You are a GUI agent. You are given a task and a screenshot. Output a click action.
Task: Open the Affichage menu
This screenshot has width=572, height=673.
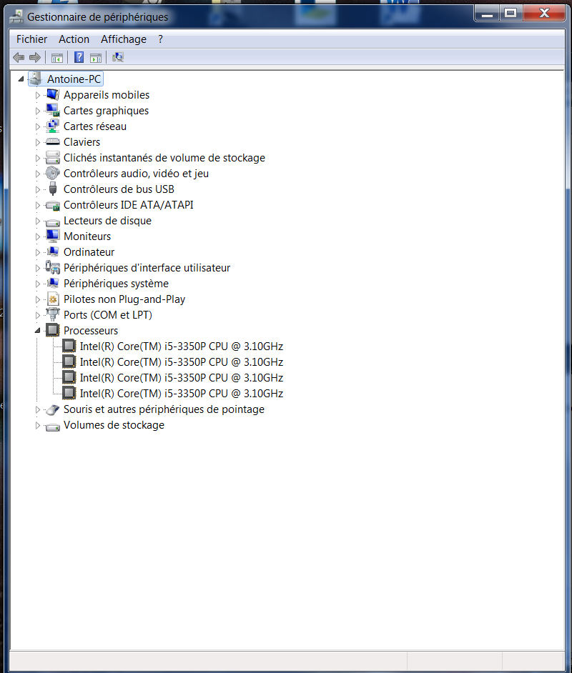tap(124, 39)
